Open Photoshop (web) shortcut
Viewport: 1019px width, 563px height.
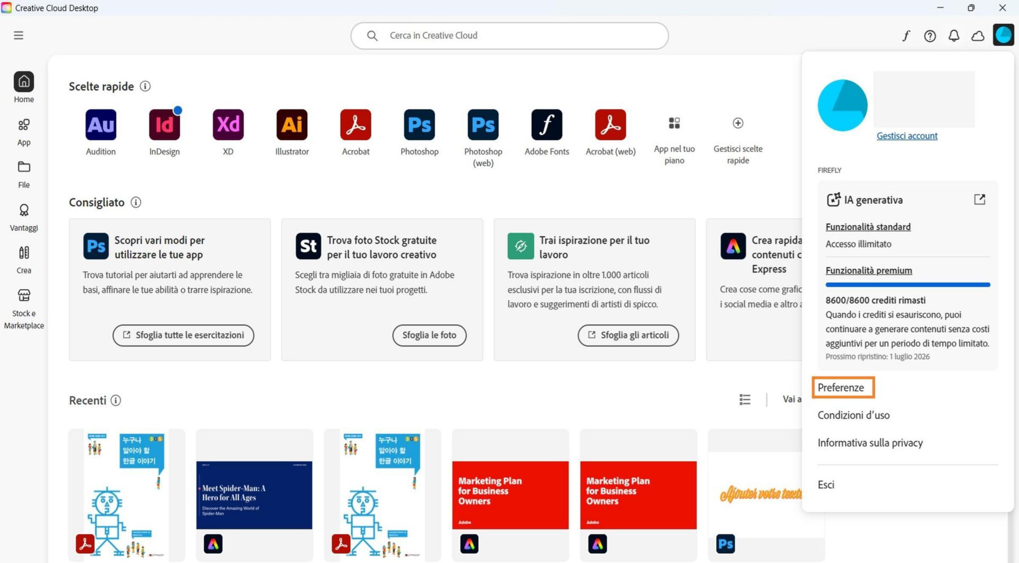pos(483,125)
